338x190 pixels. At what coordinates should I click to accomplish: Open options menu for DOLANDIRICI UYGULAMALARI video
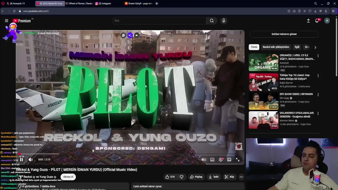tap(318, 113)
